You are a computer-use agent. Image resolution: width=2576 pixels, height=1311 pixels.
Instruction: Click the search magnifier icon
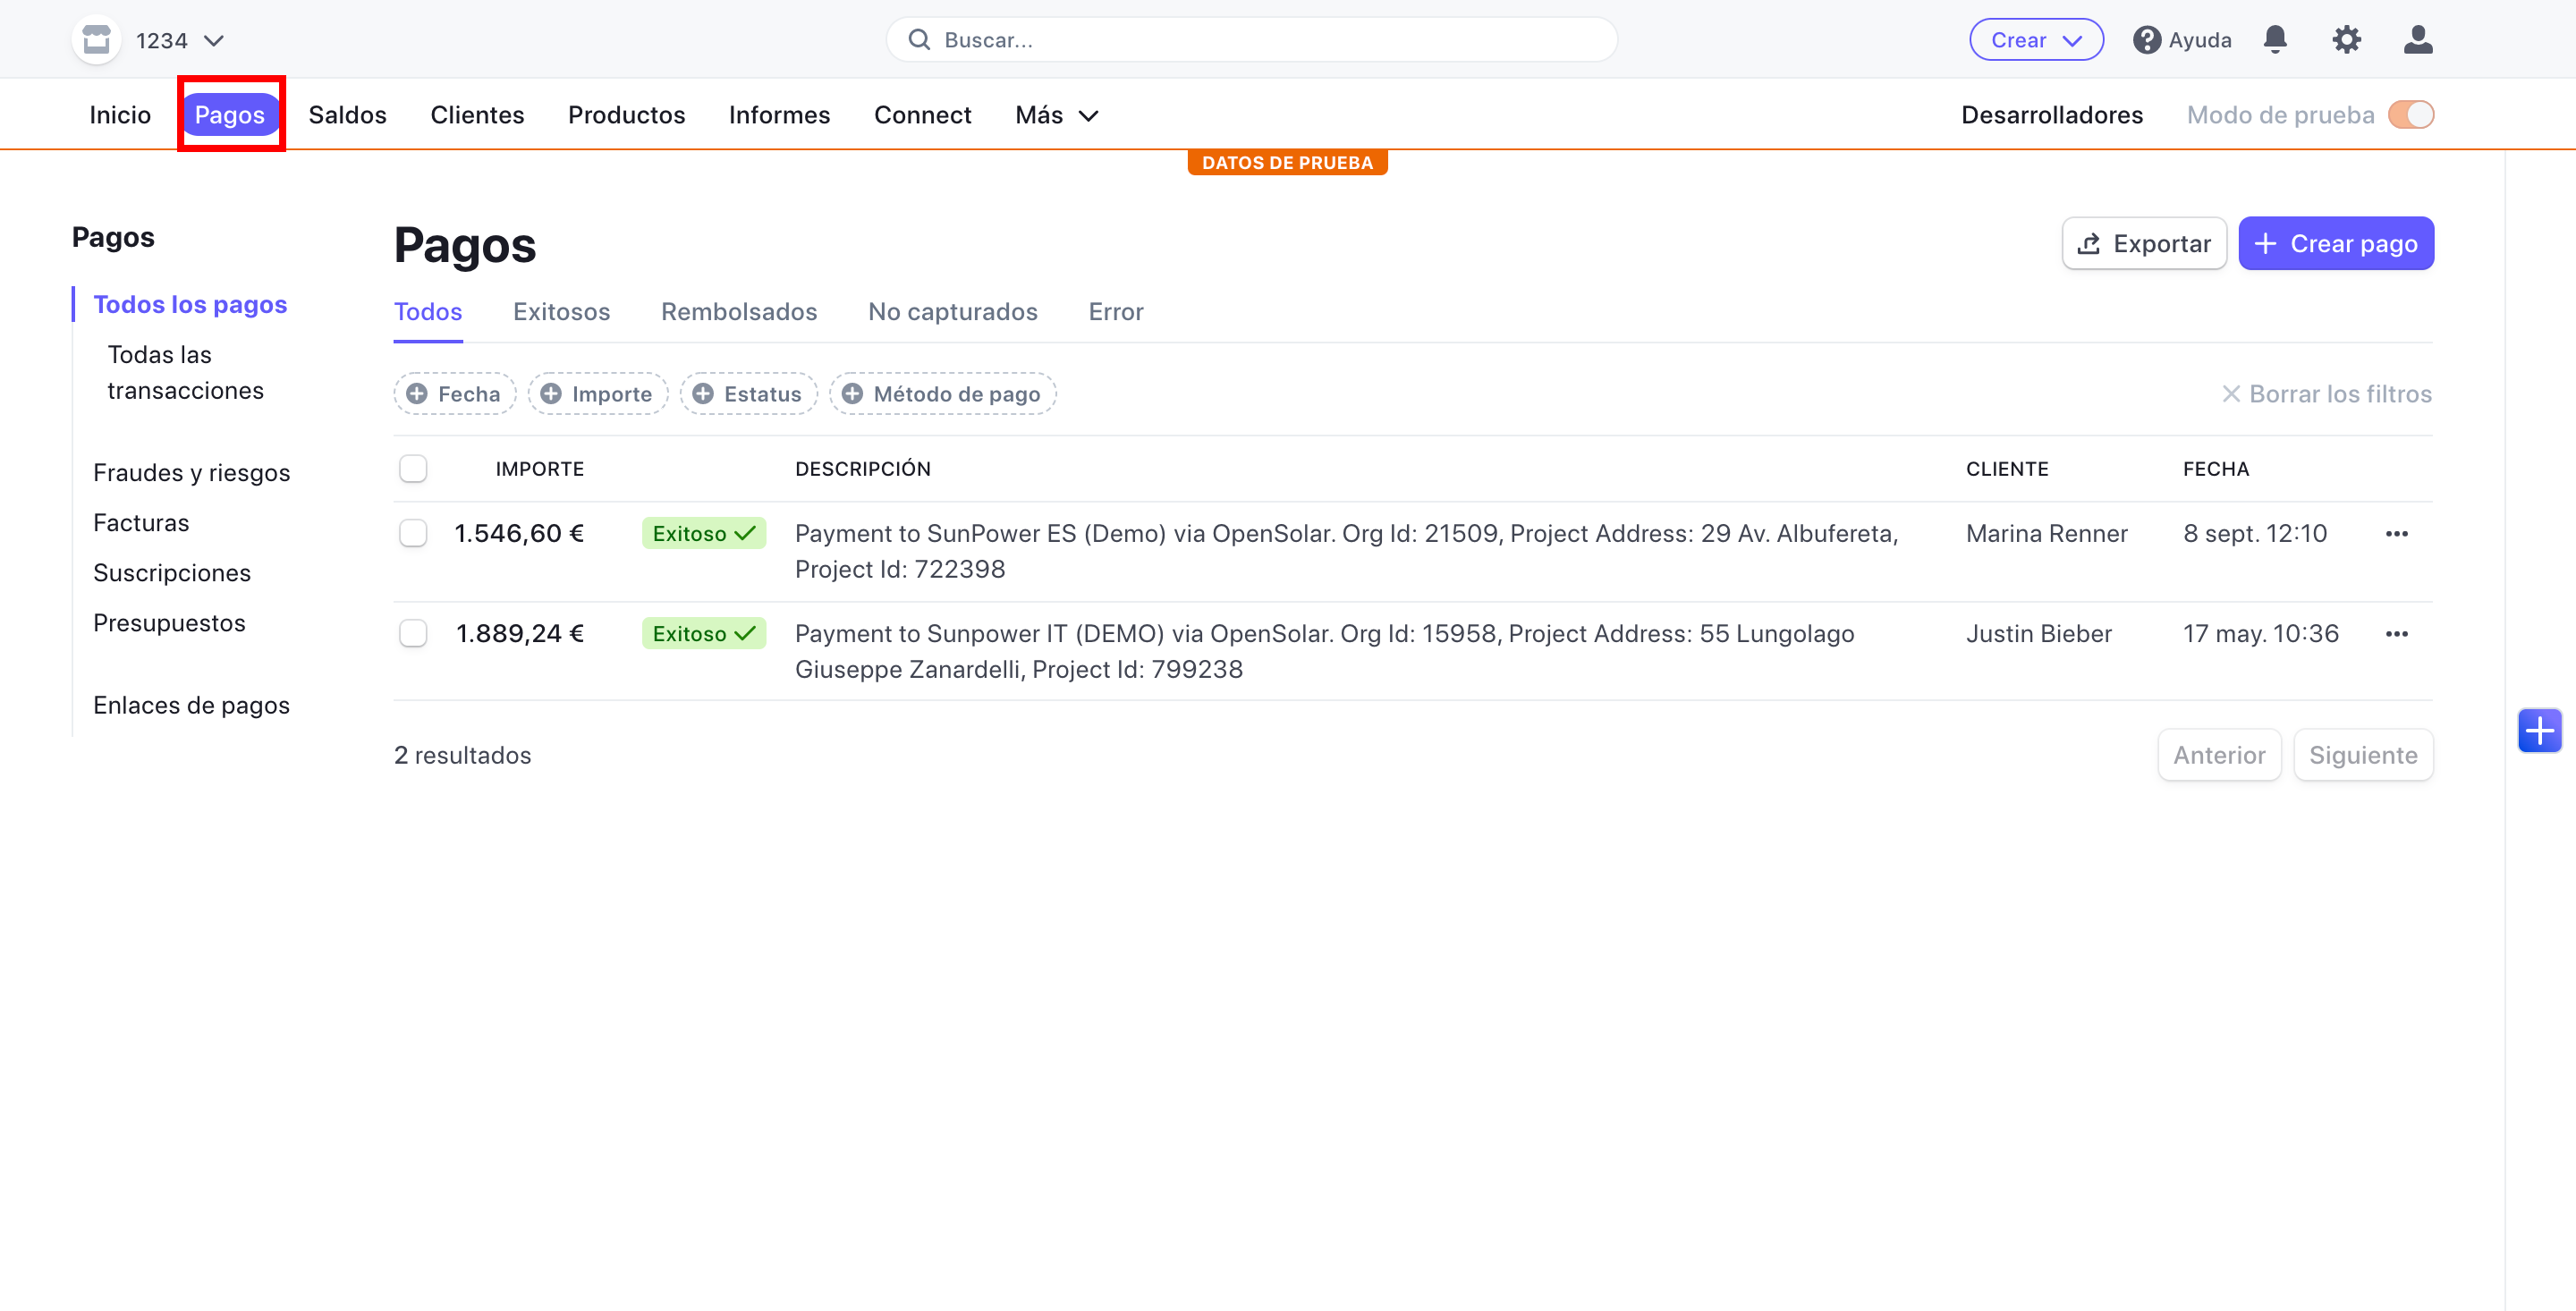click(x=918, y=40)
